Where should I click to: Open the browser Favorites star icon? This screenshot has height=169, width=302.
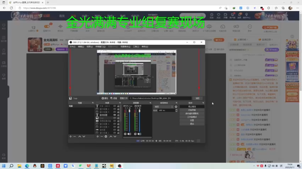(276, 8)
